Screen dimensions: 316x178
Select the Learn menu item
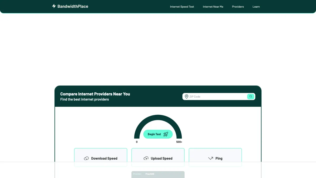point(256,7)
